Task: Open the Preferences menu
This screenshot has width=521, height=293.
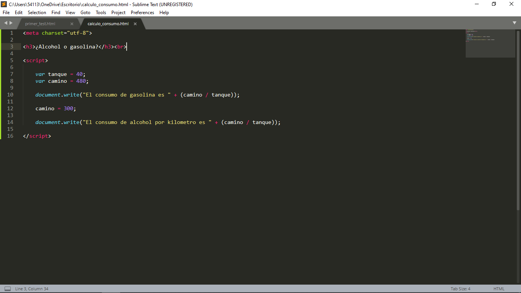Action: (143, 13)
